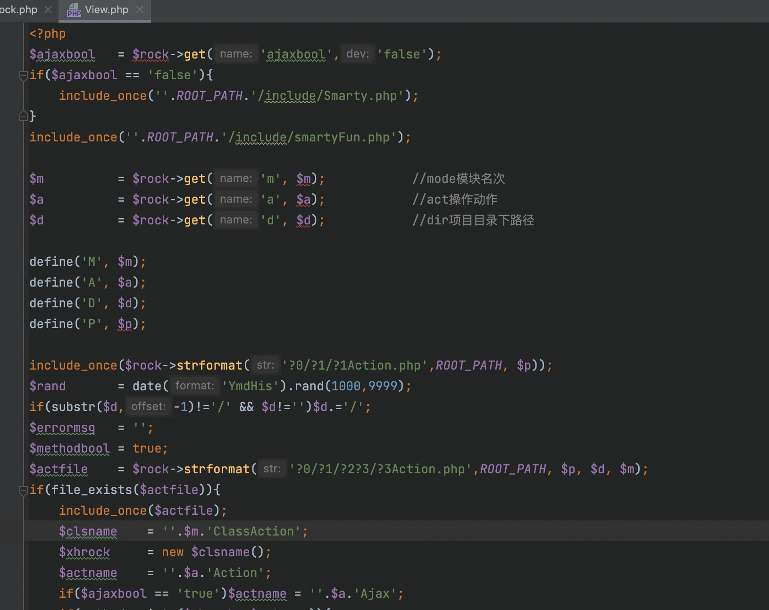Click the 'Ajax' string literal
769x610 pixels.
click(375, 594)
